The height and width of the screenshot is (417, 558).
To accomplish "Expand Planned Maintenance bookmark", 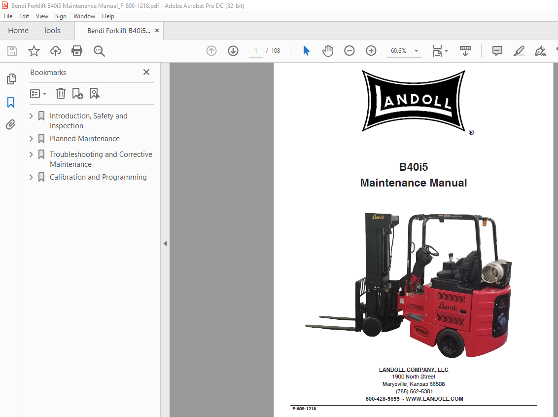I will [x=32, y=139].
